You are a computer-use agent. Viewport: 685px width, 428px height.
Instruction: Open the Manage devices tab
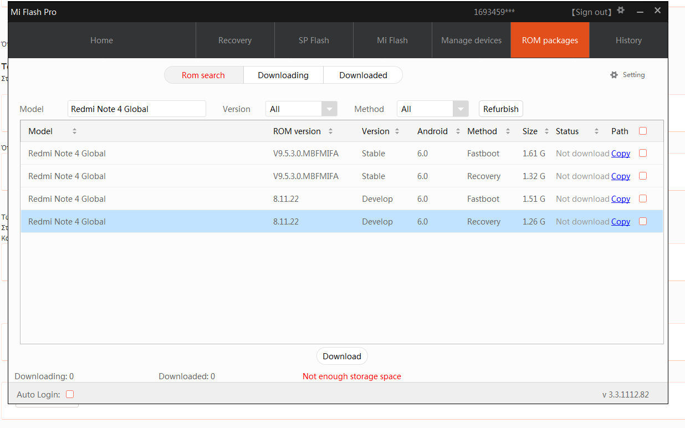click(x=471, y=40)
